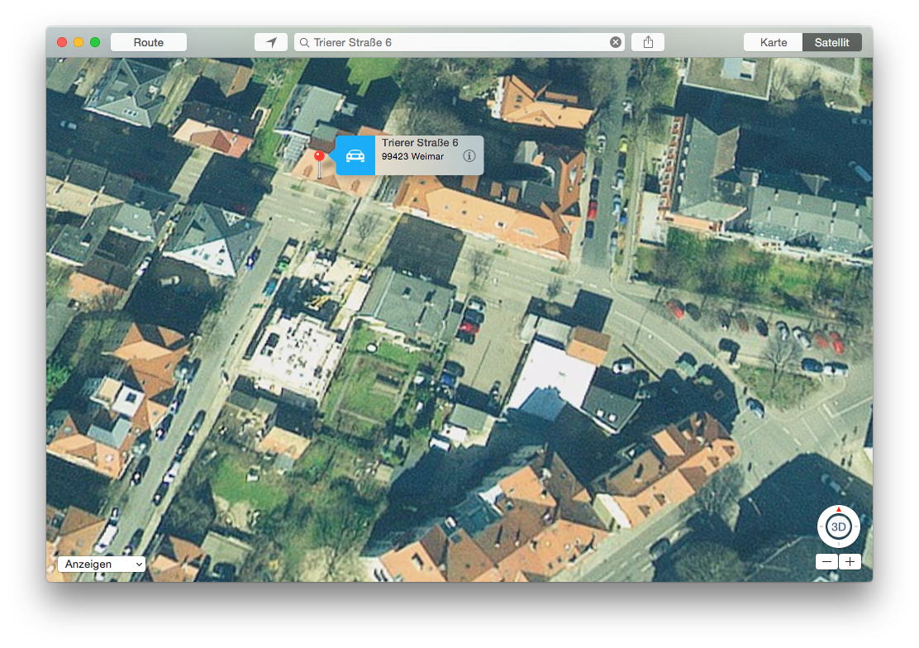Switch to the Karte map view
Screen dimensions: 919x648
774,42
